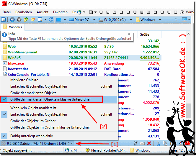Screen dimensions: 196x156
Task: Toggle Einfaches & schnelles Objektezählen under 'Wenn kein Objekt markiert'
Action: 59,114
